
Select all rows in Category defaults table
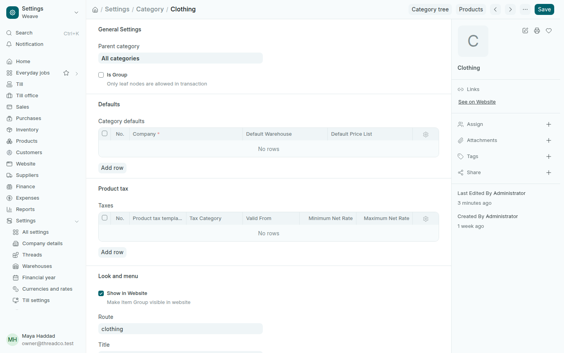[105, 133]
